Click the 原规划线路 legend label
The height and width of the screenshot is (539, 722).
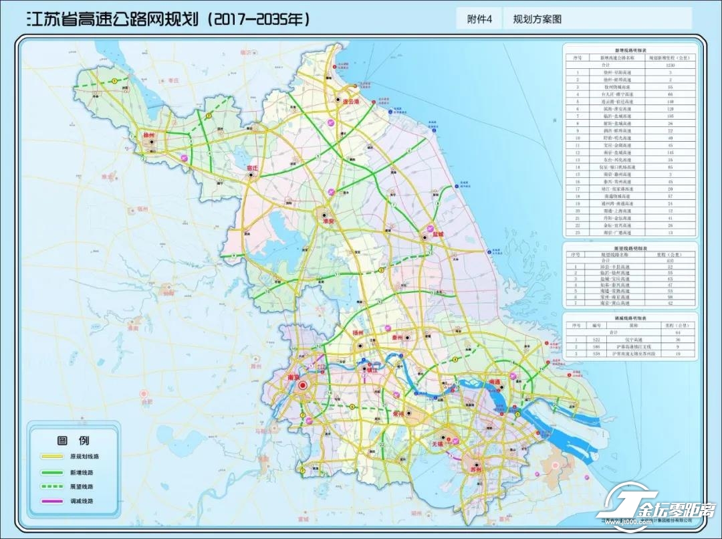click(x=85, y=457)
